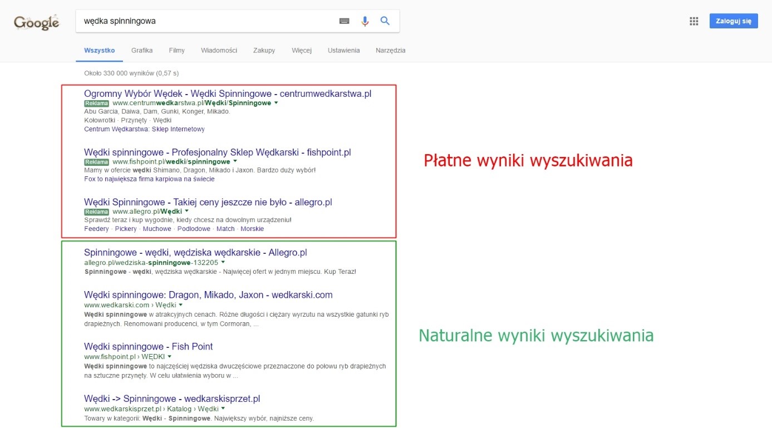The height and width of the screenshot is (428, 772).
Task: Click the Reklama badge of centrumwedkarstwa ad
Action: pos(96,104)
